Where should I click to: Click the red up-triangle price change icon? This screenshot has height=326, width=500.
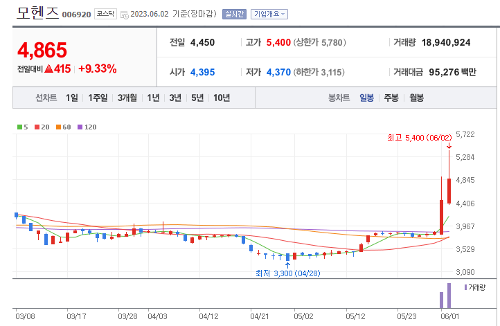[x=48, y=69]
